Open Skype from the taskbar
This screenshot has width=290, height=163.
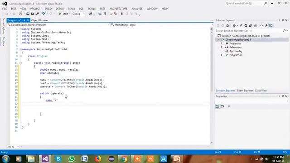(58, 159)
